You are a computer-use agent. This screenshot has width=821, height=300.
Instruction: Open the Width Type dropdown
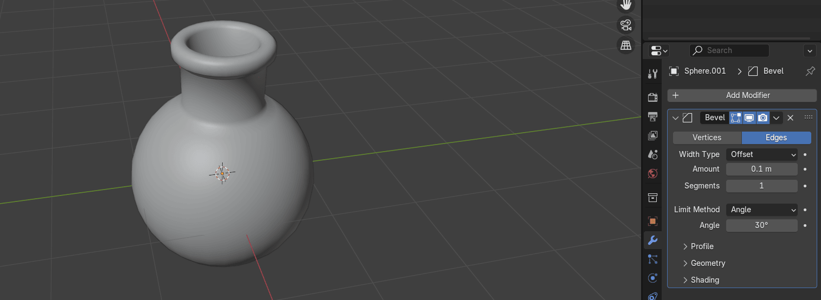(761, 154)
